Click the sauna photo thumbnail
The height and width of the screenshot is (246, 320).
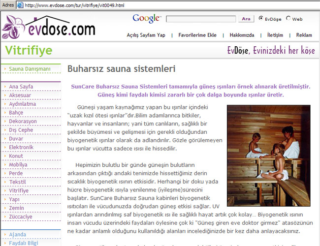[268, 148]
